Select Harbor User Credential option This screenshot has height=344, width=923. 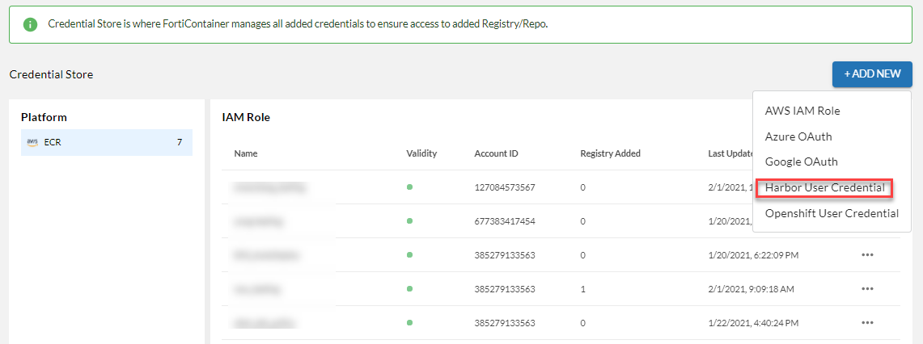click(824, 188)
